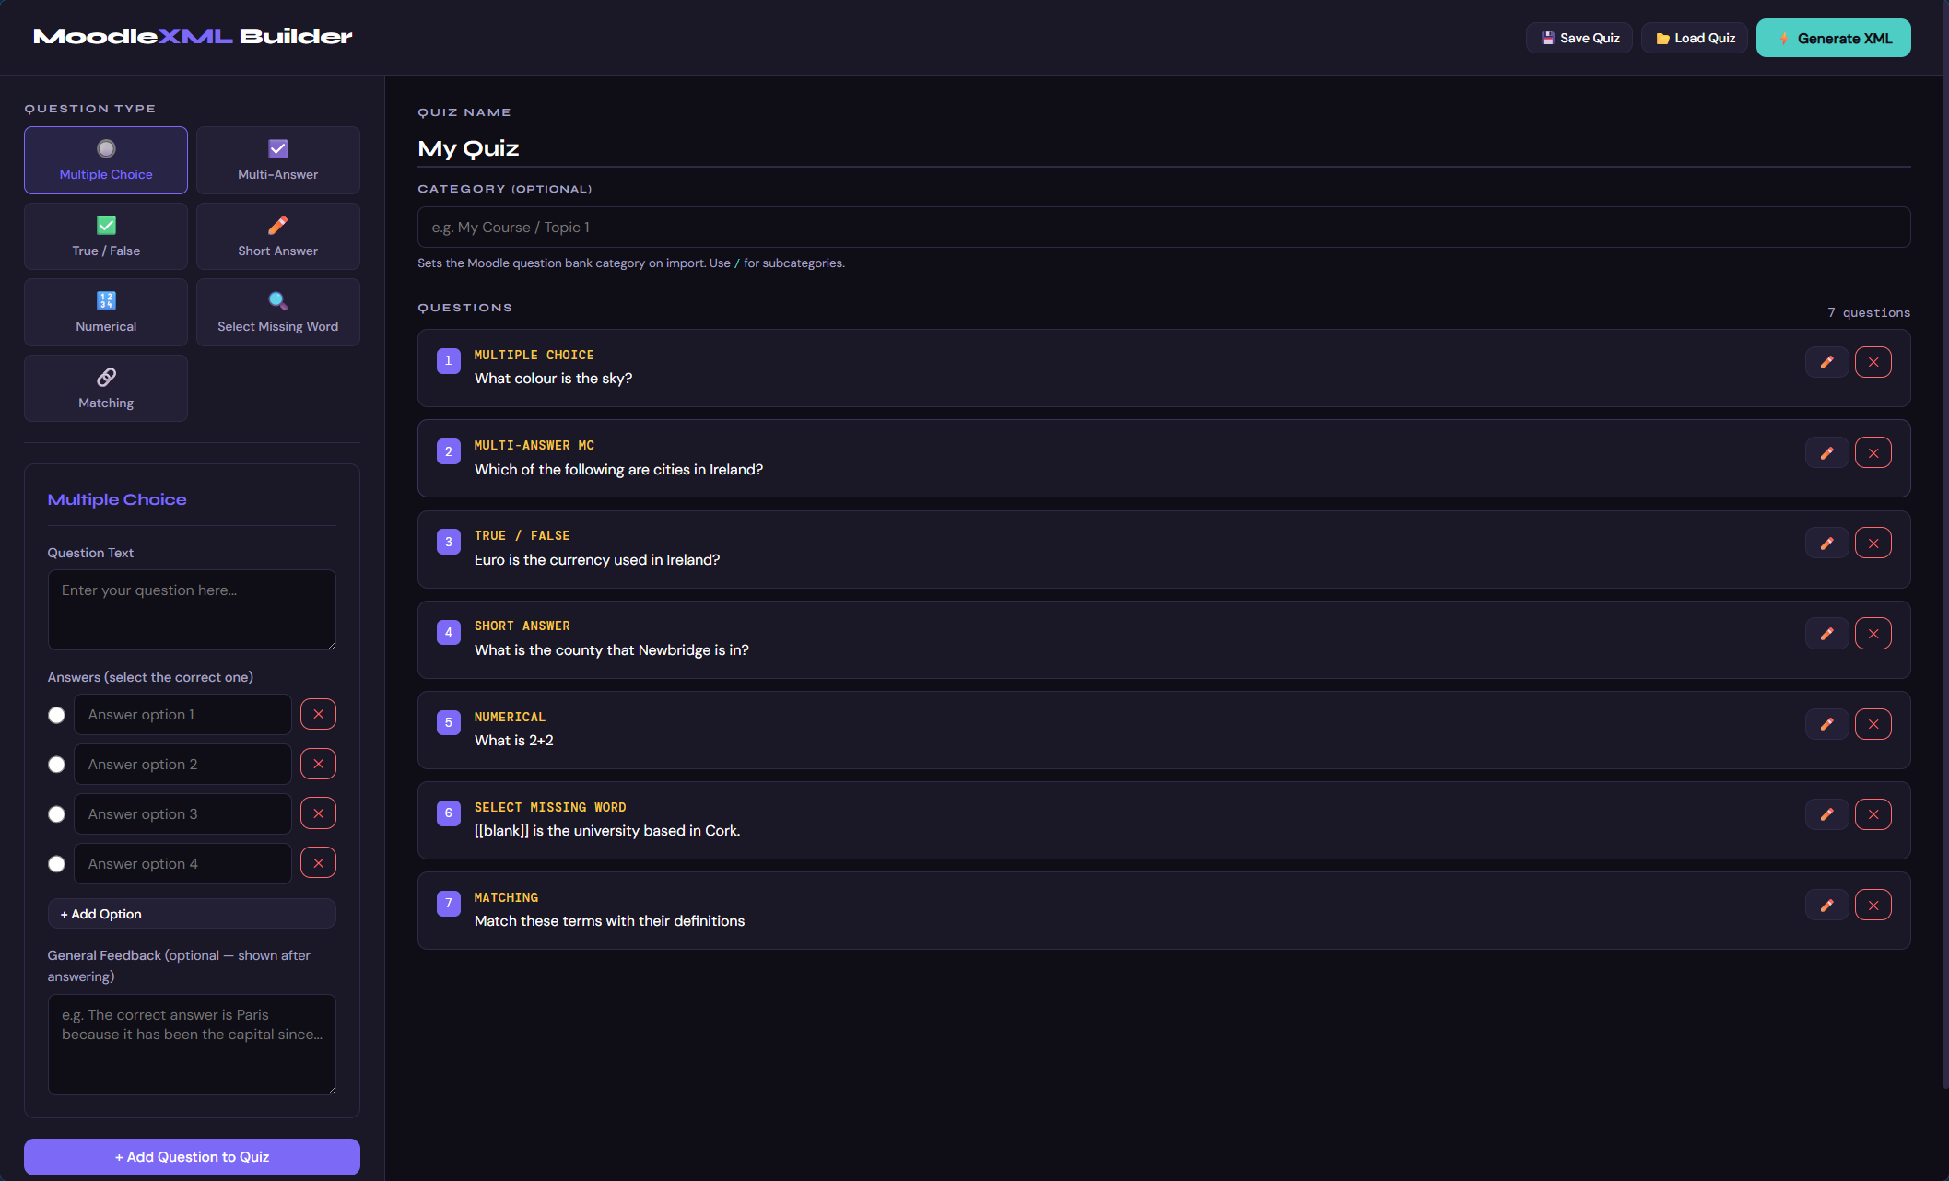Switch to True / False question type
The width and height of the screenshot is (1949, 1181).
106,237
